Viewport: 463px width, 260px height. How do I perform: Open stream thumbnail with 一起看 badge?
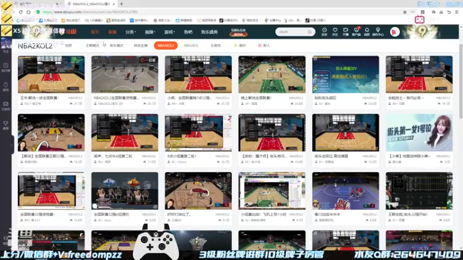coord(124,75)
